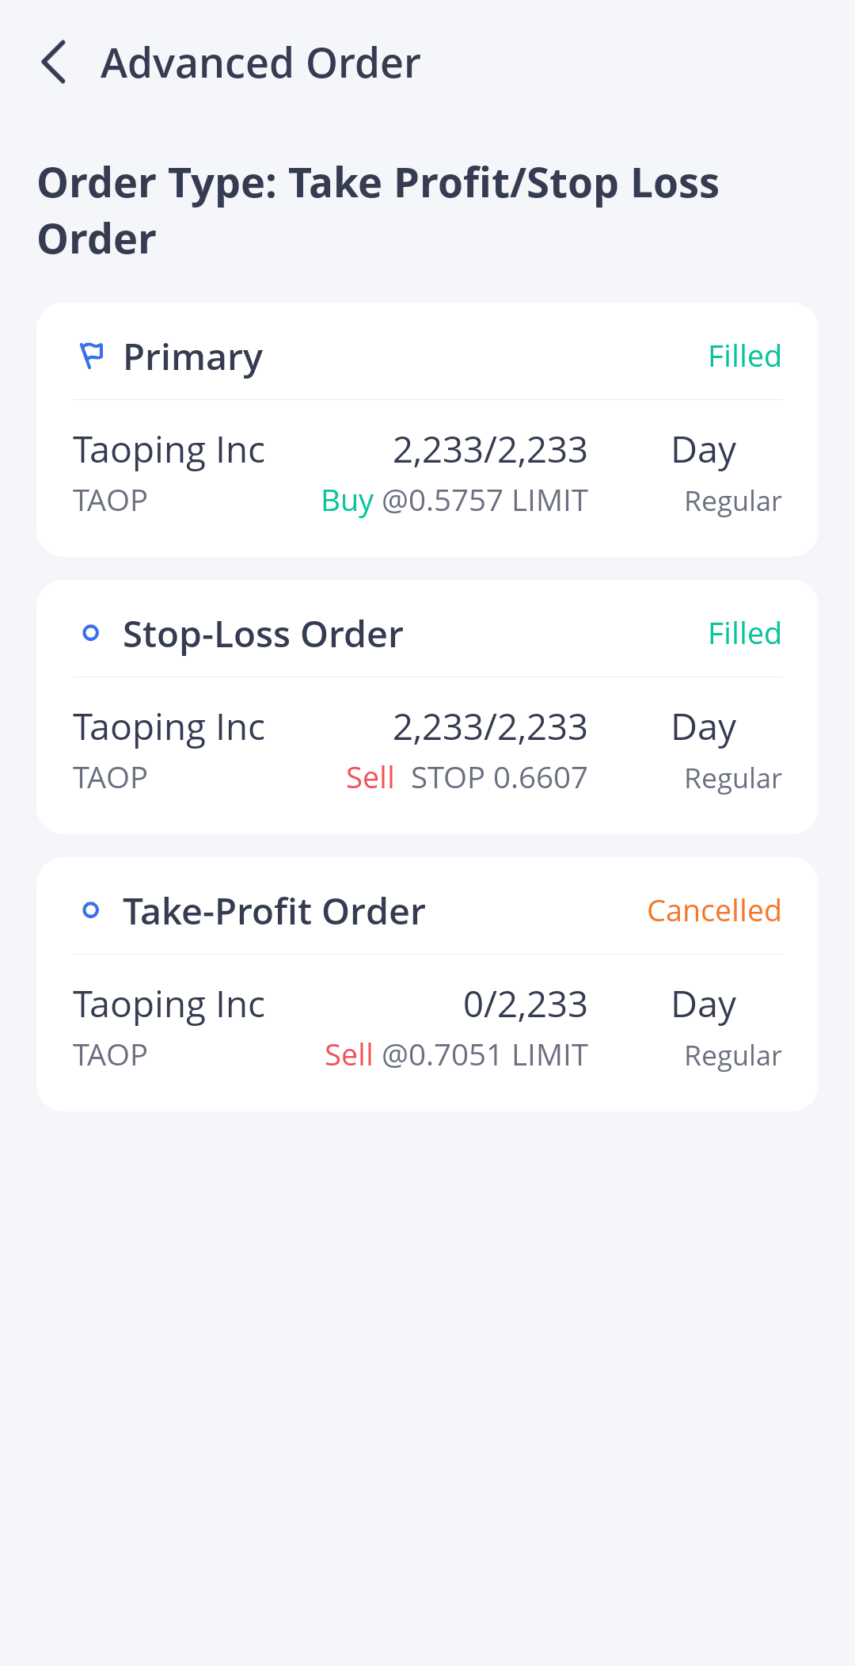
Task: Click the Take-Profit Order circle bullet icon
Action: pos(91,910)
